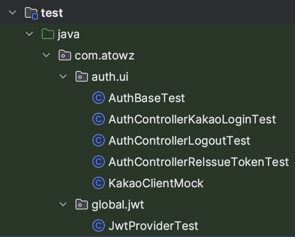Click the JwtProviderTest class icon

(99, 225)
